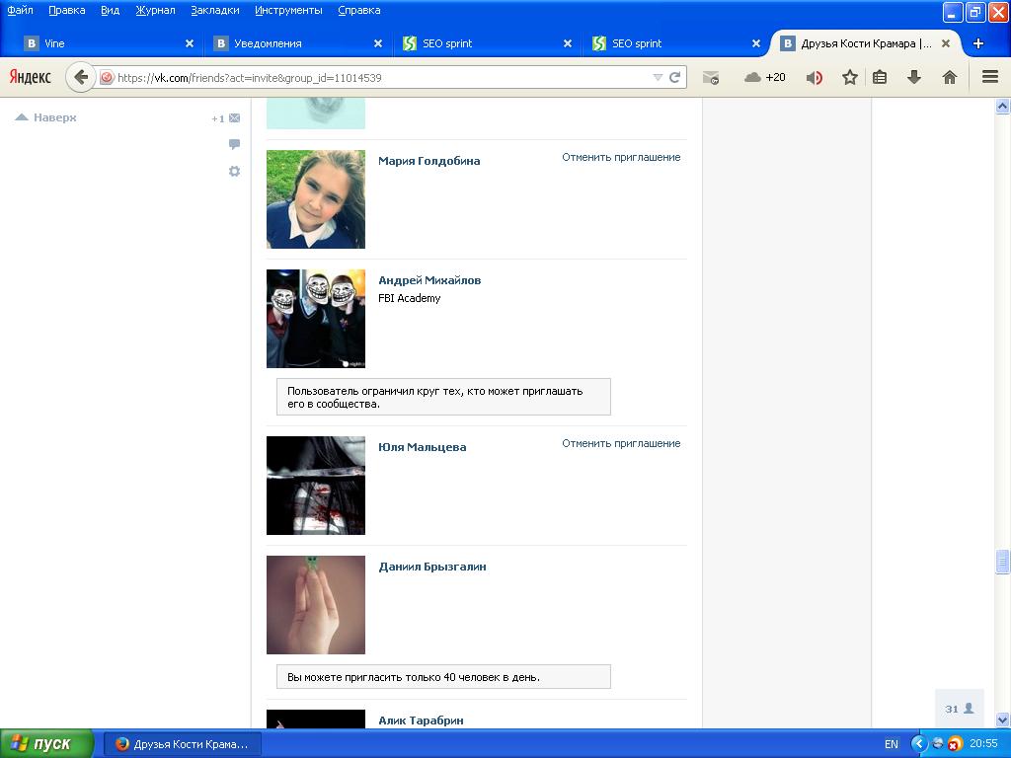This screenshot has height=758, width=1011.
Task: Open the history dropdown arrow in address bar
Action: pyautogui.click(x=658, y=77)
